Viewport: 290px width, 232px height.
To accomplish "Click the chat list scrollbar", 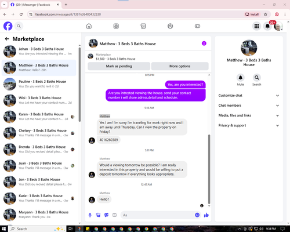I will (79, 84).
